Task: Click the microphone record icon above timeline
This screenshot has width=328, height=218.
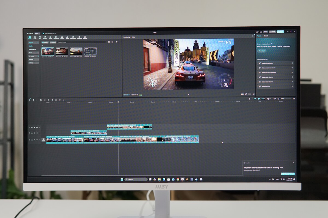Action: [x=250, y=99]
